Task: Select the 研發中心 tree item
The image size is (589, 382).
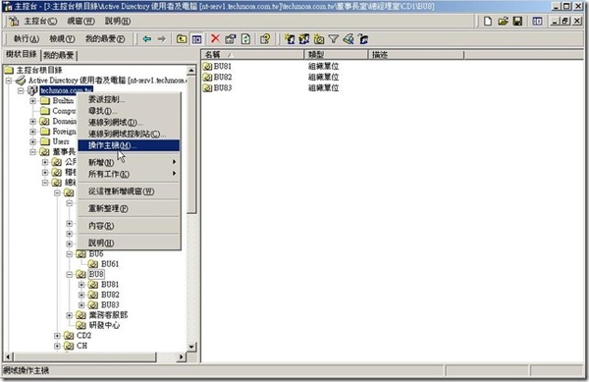Action: 104,325
